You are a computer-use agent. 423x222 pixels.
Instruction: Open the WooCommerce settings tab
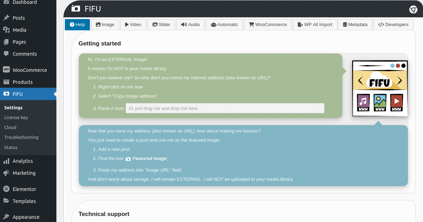[268, 25]
